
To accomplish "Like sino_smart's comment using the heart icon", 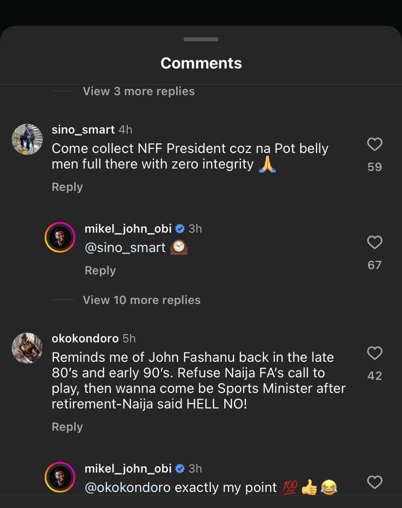I will click(x=374, y=144).
